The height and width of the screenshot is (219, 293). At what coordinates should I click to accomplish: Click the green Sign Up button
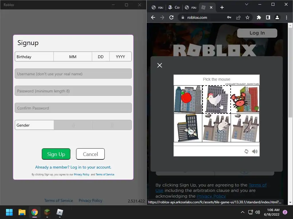pyautogui.click(x=56, y=154)
